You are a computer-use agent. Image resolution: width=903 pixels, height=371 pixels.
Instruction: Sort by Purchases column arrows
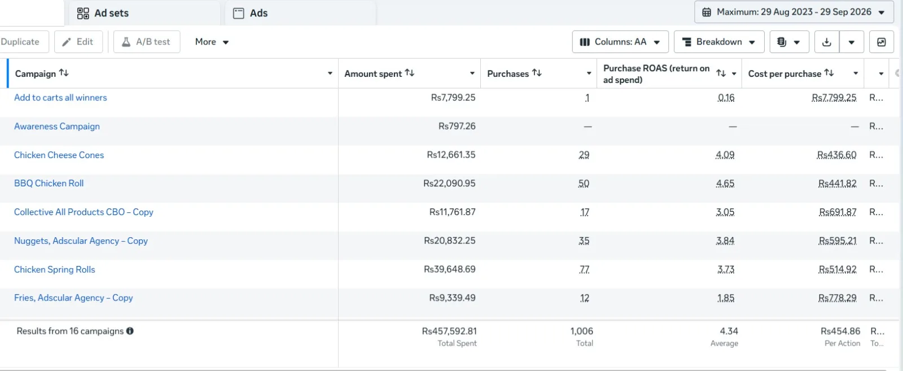point(537,73)
